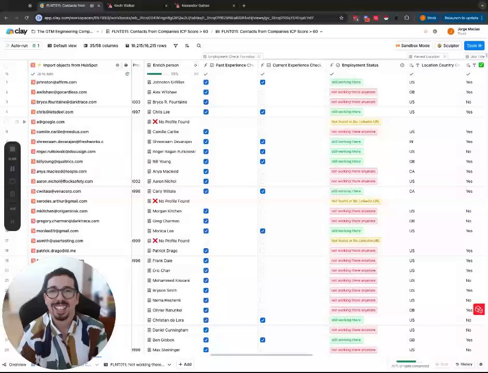Click the browser address bar URL
This screenshot has width=488, height=373.
179,18
